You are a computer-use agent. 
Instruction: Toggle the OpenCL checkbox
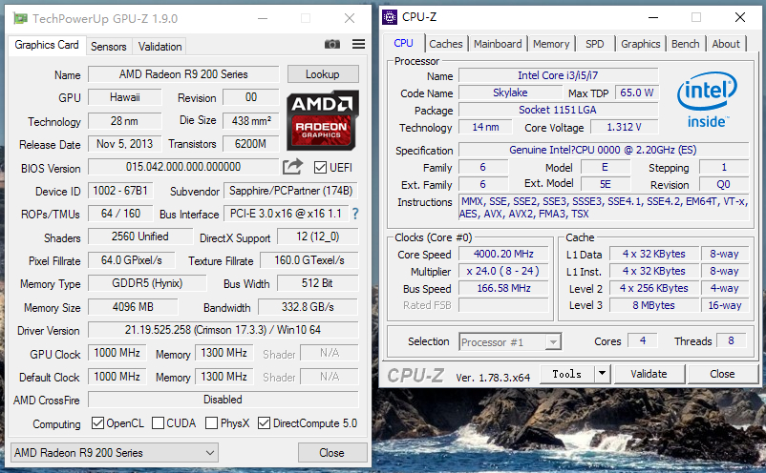[97, 422]
